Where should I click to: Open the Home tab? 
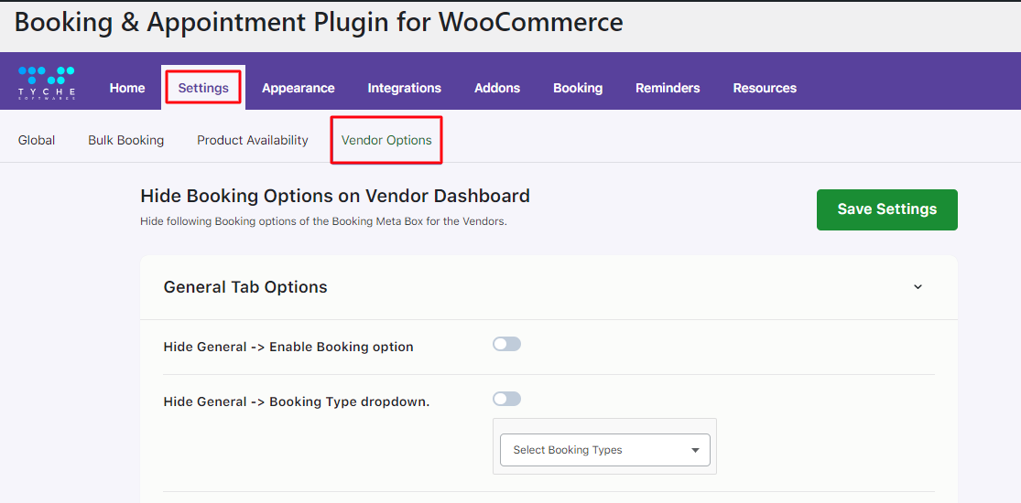(127, 88)
